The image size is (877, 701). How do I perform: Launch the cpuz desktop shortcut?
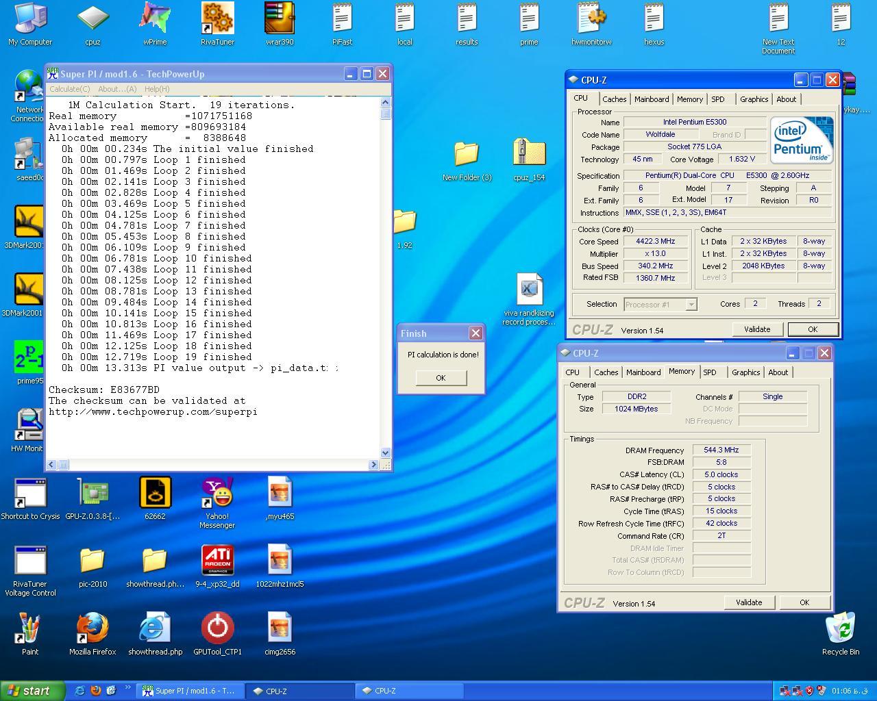pyautogui.click(x=92, y=24)
